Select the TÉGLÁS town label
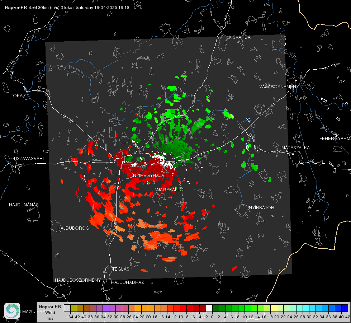351x323 pixels. (121, 269)
